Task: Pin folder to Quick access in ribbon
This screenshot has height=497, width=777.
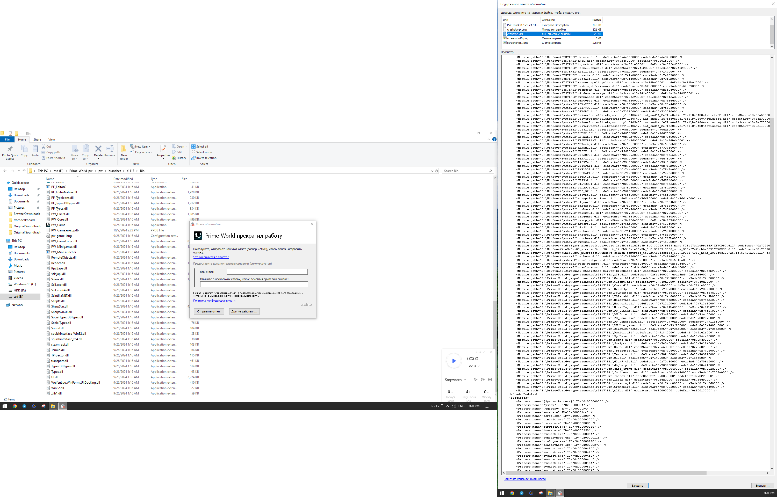Action: (10, 152)
